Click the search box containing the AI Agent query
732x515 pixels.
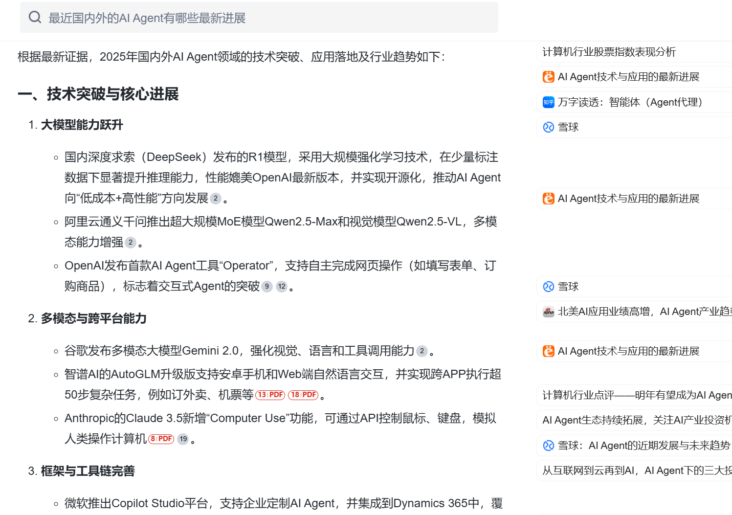coord(259,18)
